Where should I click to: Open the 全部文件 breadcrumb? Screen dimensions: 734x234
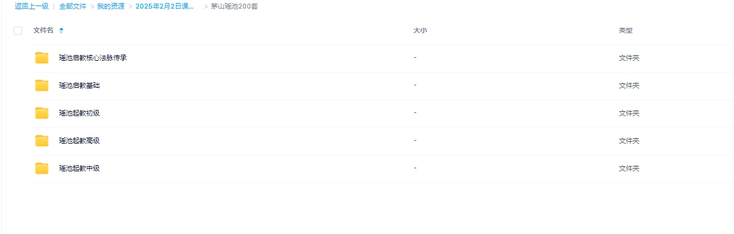tap(73, 7)
